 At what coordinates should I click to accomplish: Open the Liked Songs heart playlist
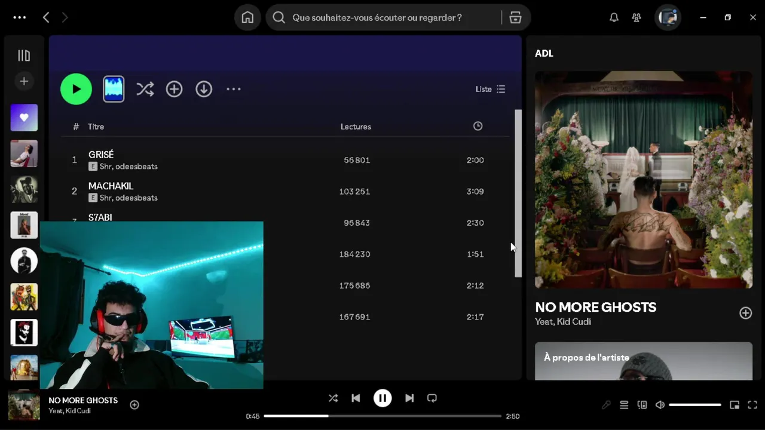click(24, 118)
